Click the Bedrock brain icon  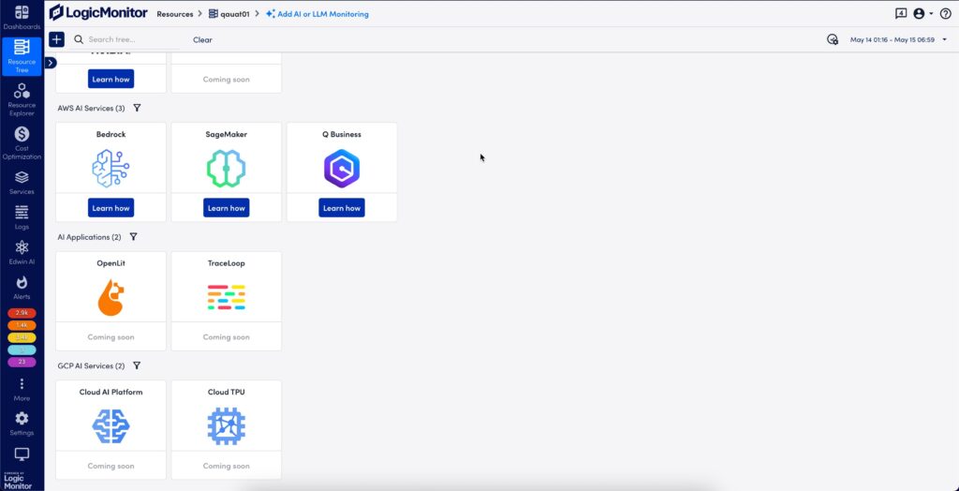click(111, 168)
